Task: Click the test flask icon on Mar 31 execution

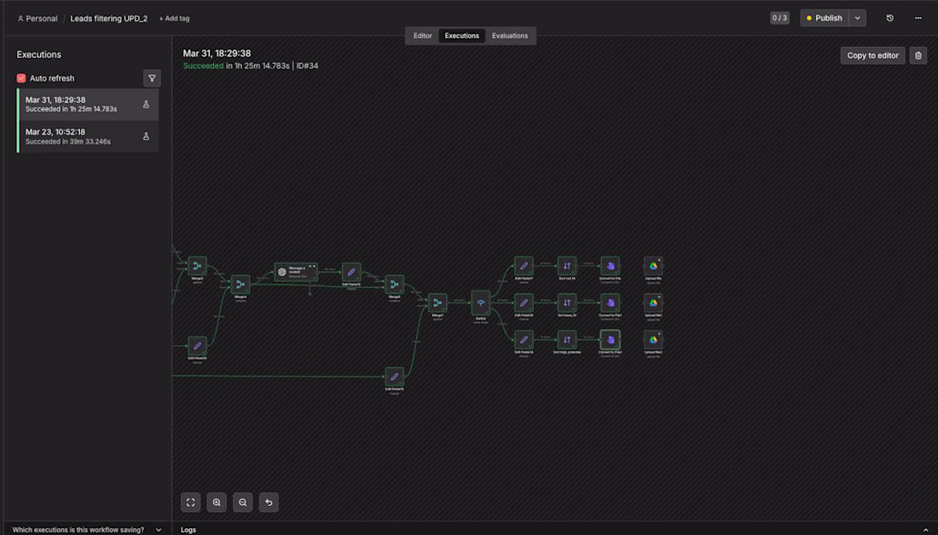Action: pyautogui.click(x=146, y=104)
